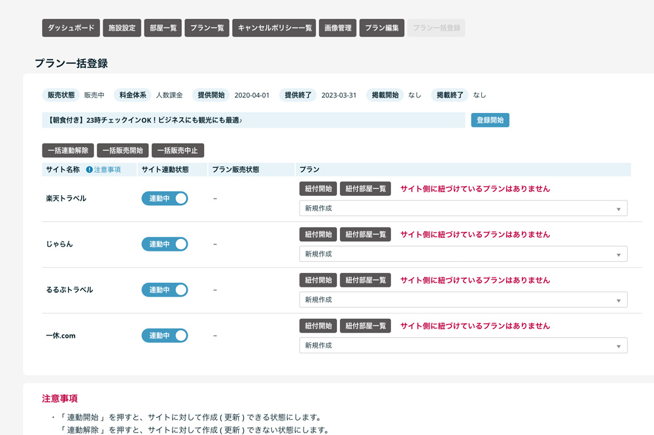Go to ダッシュボード tab
654x435 pixels.
click(x=71, y=28)
